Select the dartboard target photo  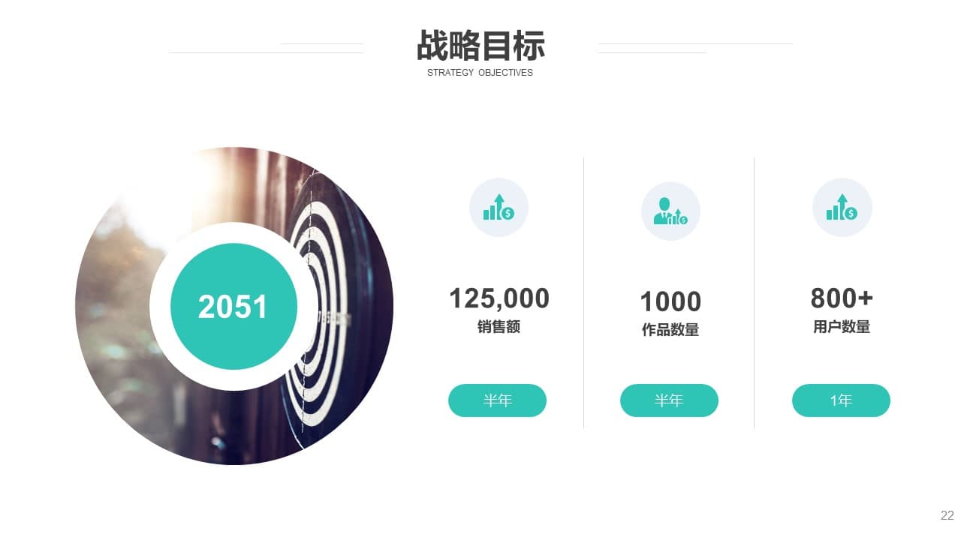pos(234,306)
